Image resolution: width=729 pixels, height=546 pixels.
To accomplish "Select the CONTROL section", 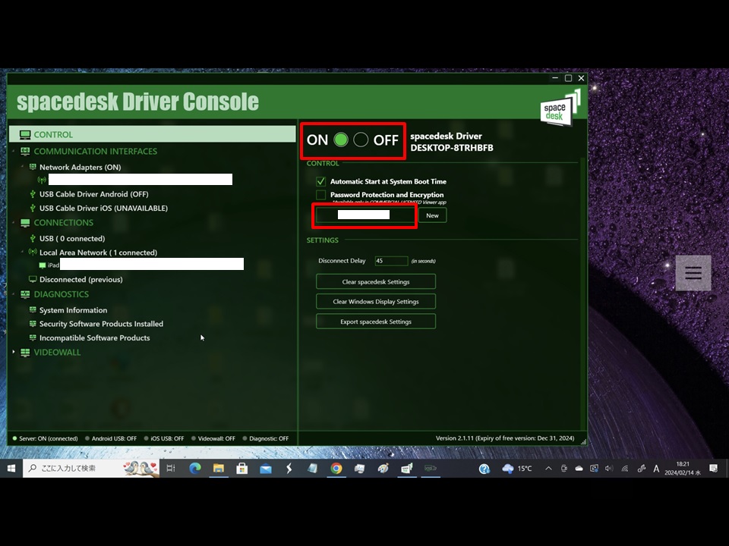I will point(153,135).
